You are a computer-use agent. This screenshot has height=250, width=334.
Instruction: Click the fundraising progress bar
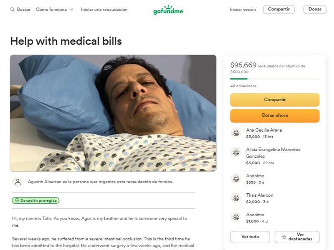(x=275, y=79)
